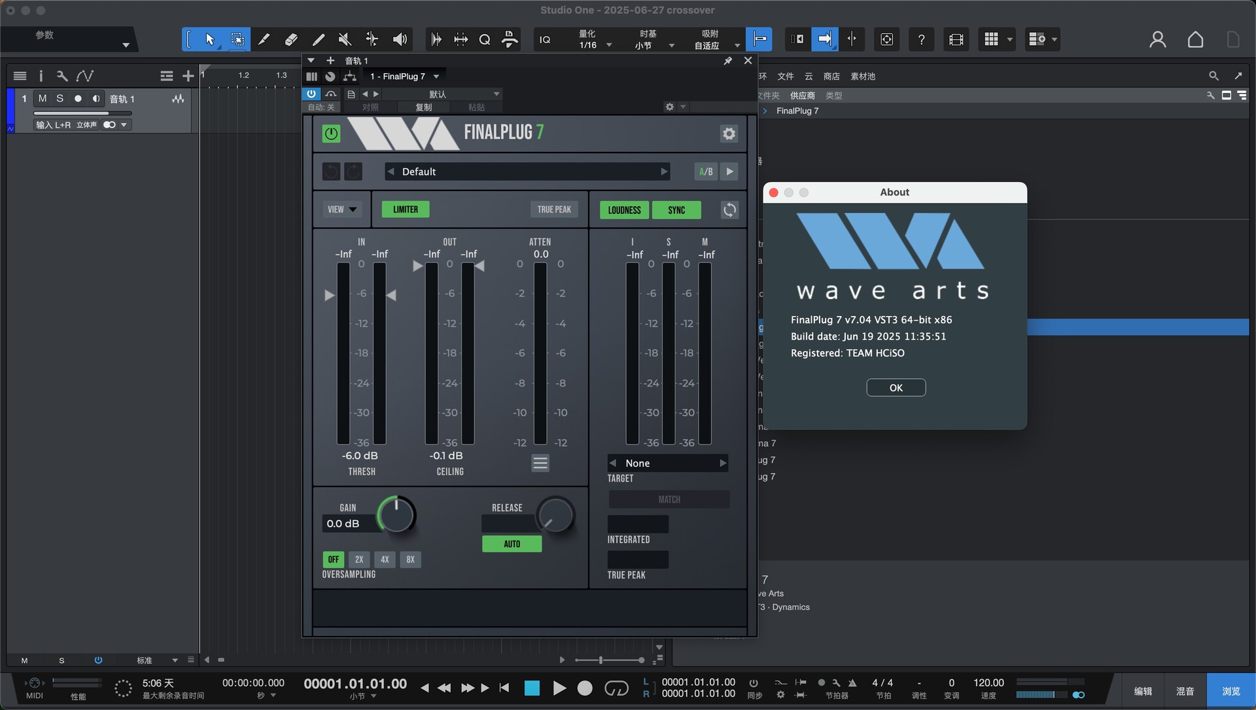Go to the Start page home icon
Viewport: 1256px width, 710px height.
1195,39
